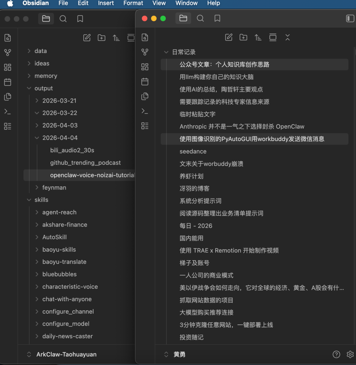Auto-reveal current file in front window
356x365 pixels.
[x=273, y=37]
